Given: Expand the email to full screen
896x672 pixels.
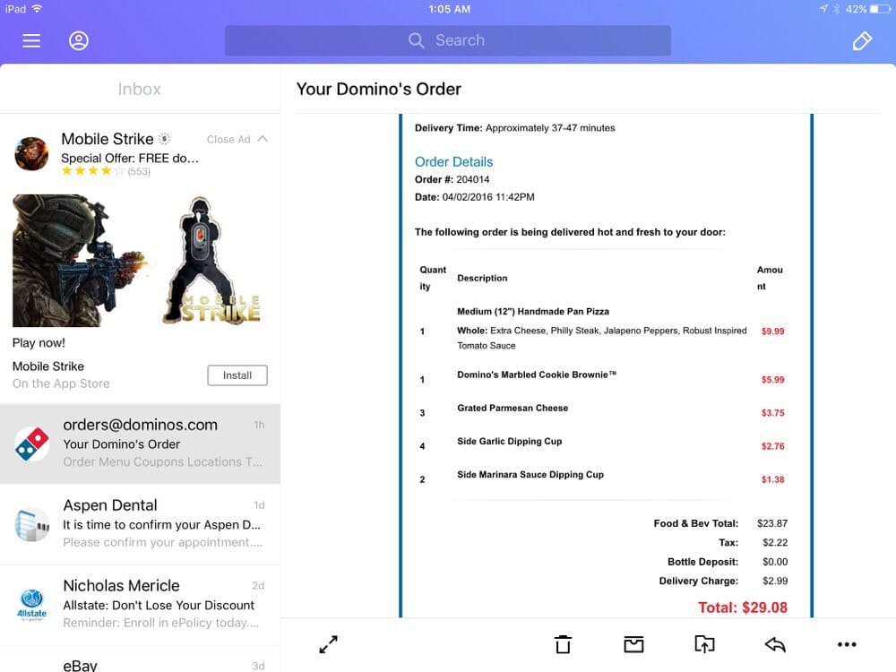Looking at the screenshot, I should (x=329, y=643).
